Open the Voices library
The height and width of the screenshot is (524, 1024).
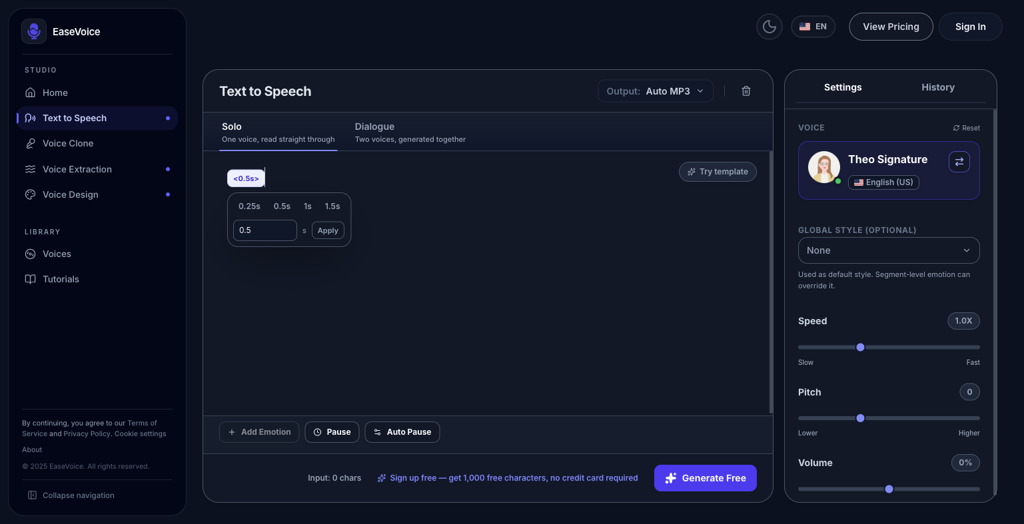(97, 254)
